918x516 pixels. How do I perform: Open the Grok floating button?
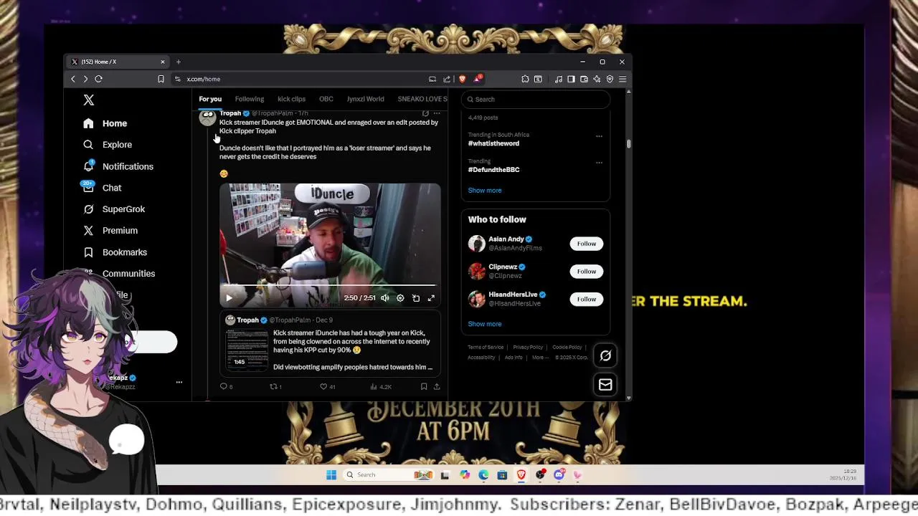click(x=605, y=356)
